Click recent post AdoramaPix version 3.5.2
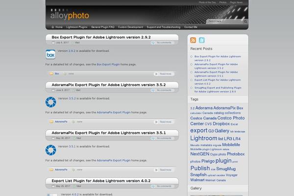294x196 pixels. 216,66
